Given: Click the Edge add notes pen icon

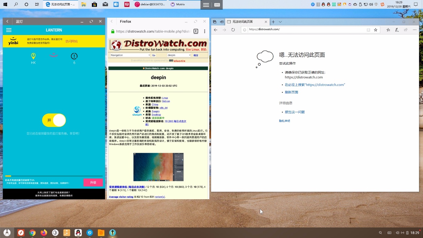Looking at the screenshot, I should 397,30.
